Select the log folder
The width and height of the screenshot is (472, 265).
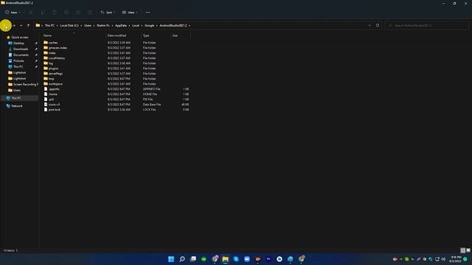[51, 63]
